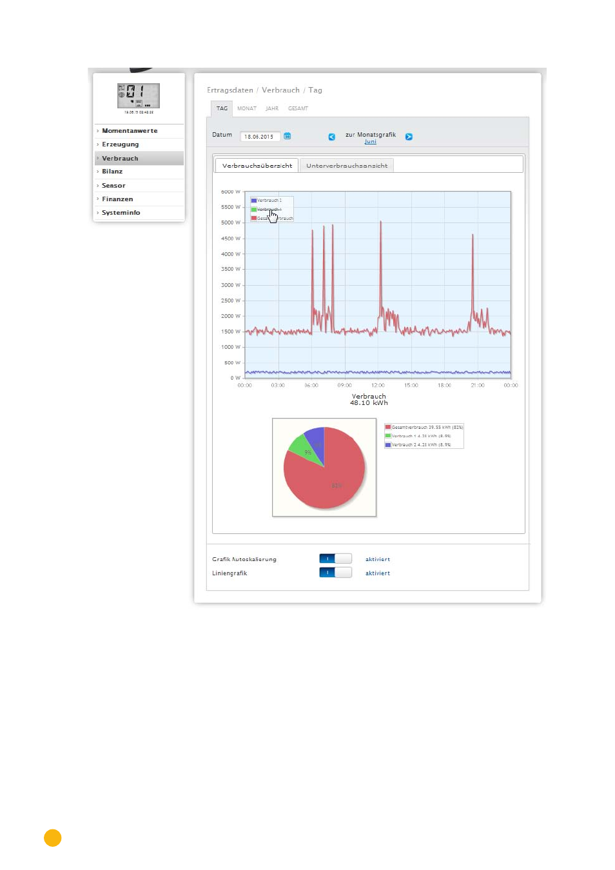Image resolution: width=615 pixels, height=870 pixels.
Task: Open the Juni monthly graph link
Action: click(370, 142)
